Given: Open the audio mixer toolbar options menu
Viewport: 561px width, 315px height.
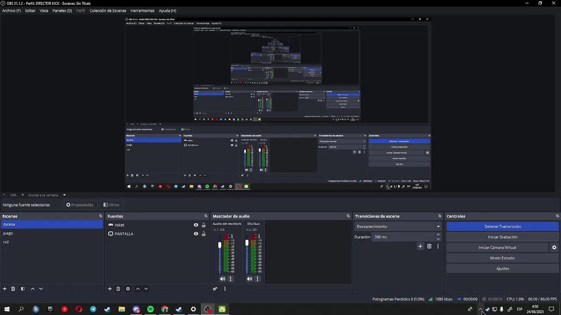Looking at the screenshot, I should (x=225, y=289).
